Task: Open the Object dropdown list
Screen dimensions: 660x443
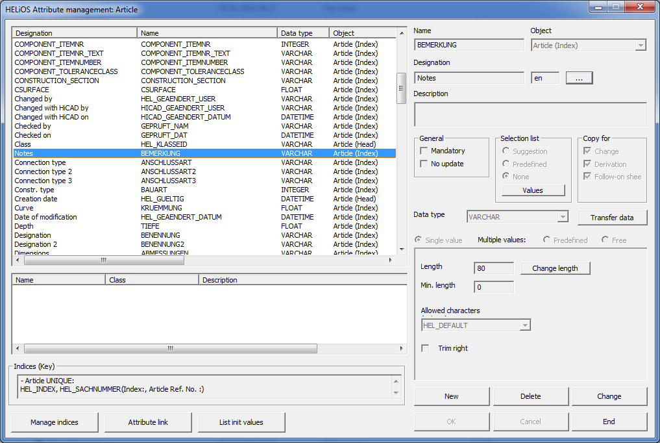Action: pos(641,45)
